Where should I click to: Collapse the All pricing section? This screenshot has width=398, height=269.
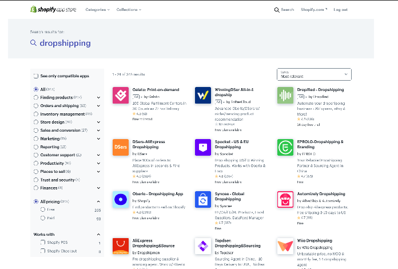pyautogui.click(x=98, y=201)
